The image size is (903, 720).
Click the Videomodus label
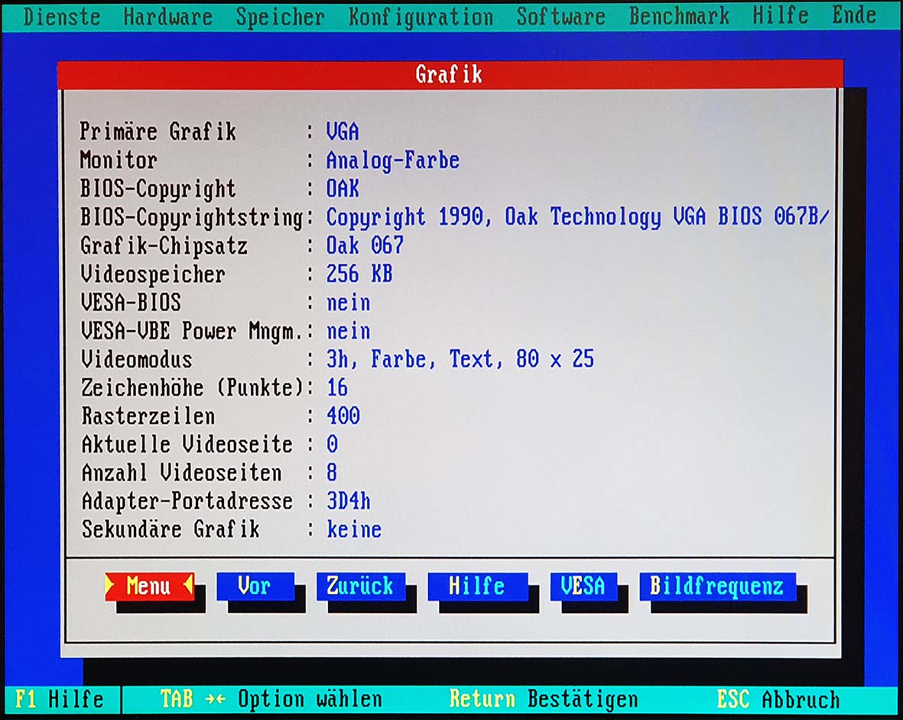pyautogui.click(x=137, y=359)
